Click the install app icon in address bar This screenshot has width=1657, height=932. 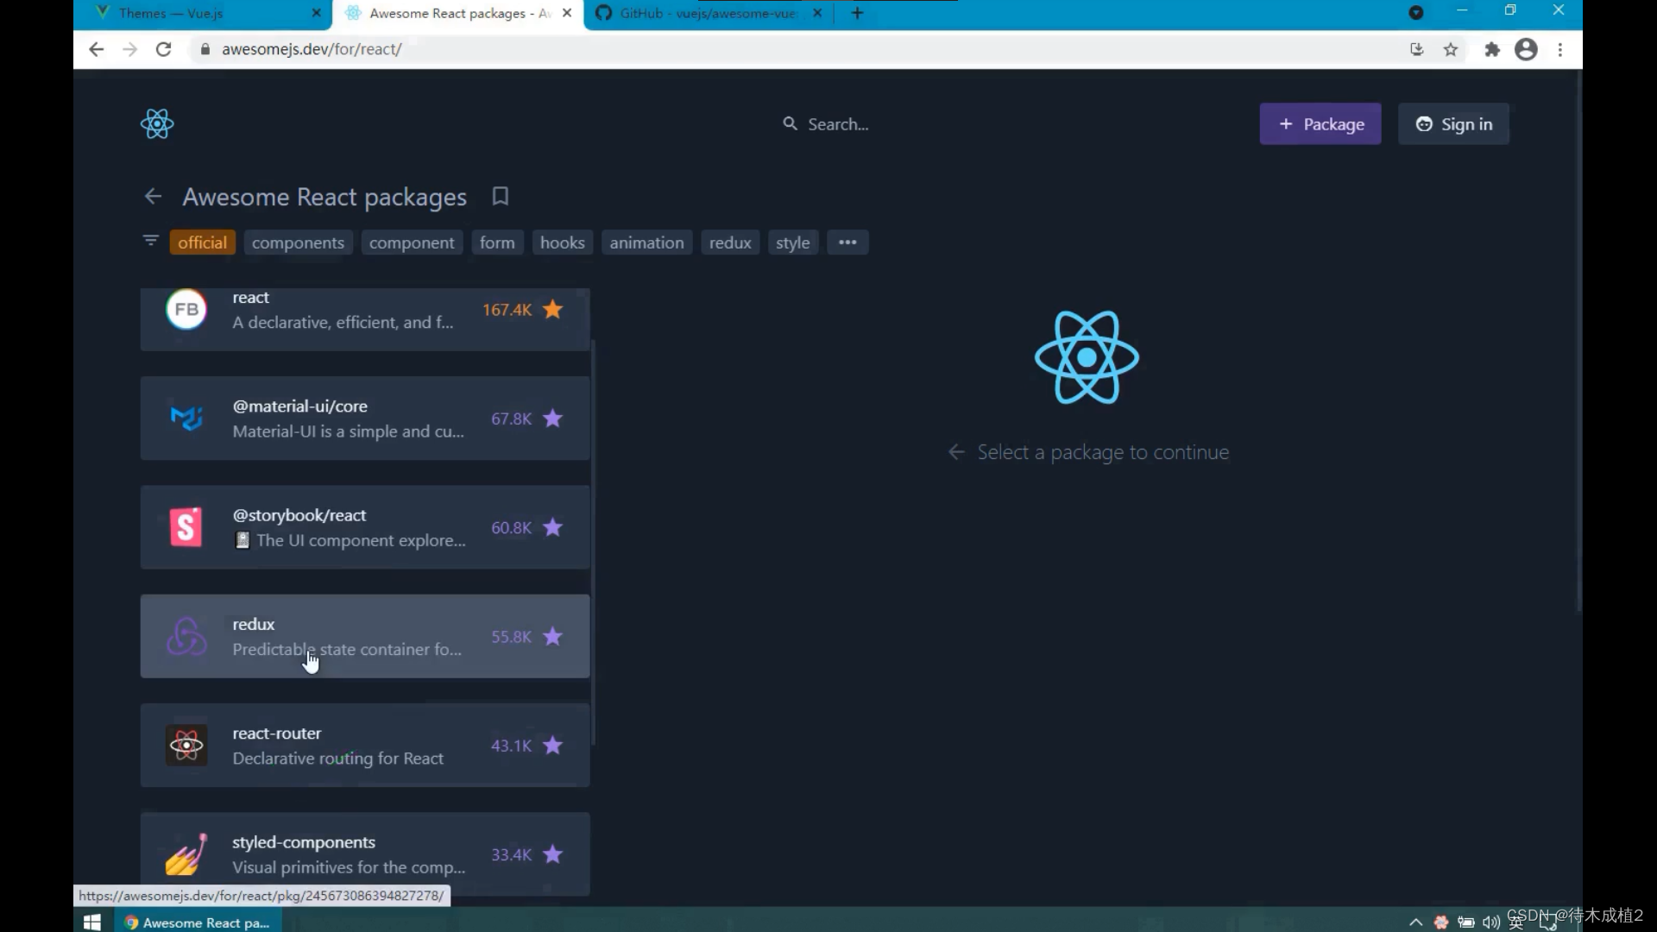(1416, 50)
